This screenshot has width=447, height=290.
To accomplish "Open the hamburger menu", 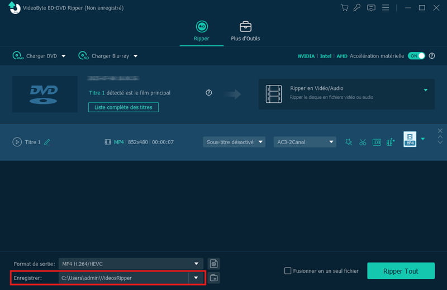I will [386, 7].
